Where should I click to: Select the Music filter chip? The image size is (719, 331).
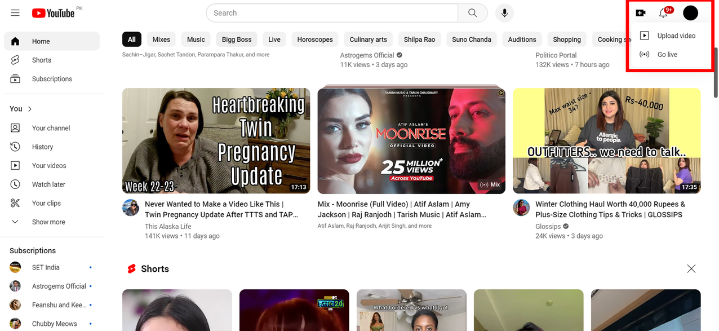pyautogui.click(x=196, y=39)
